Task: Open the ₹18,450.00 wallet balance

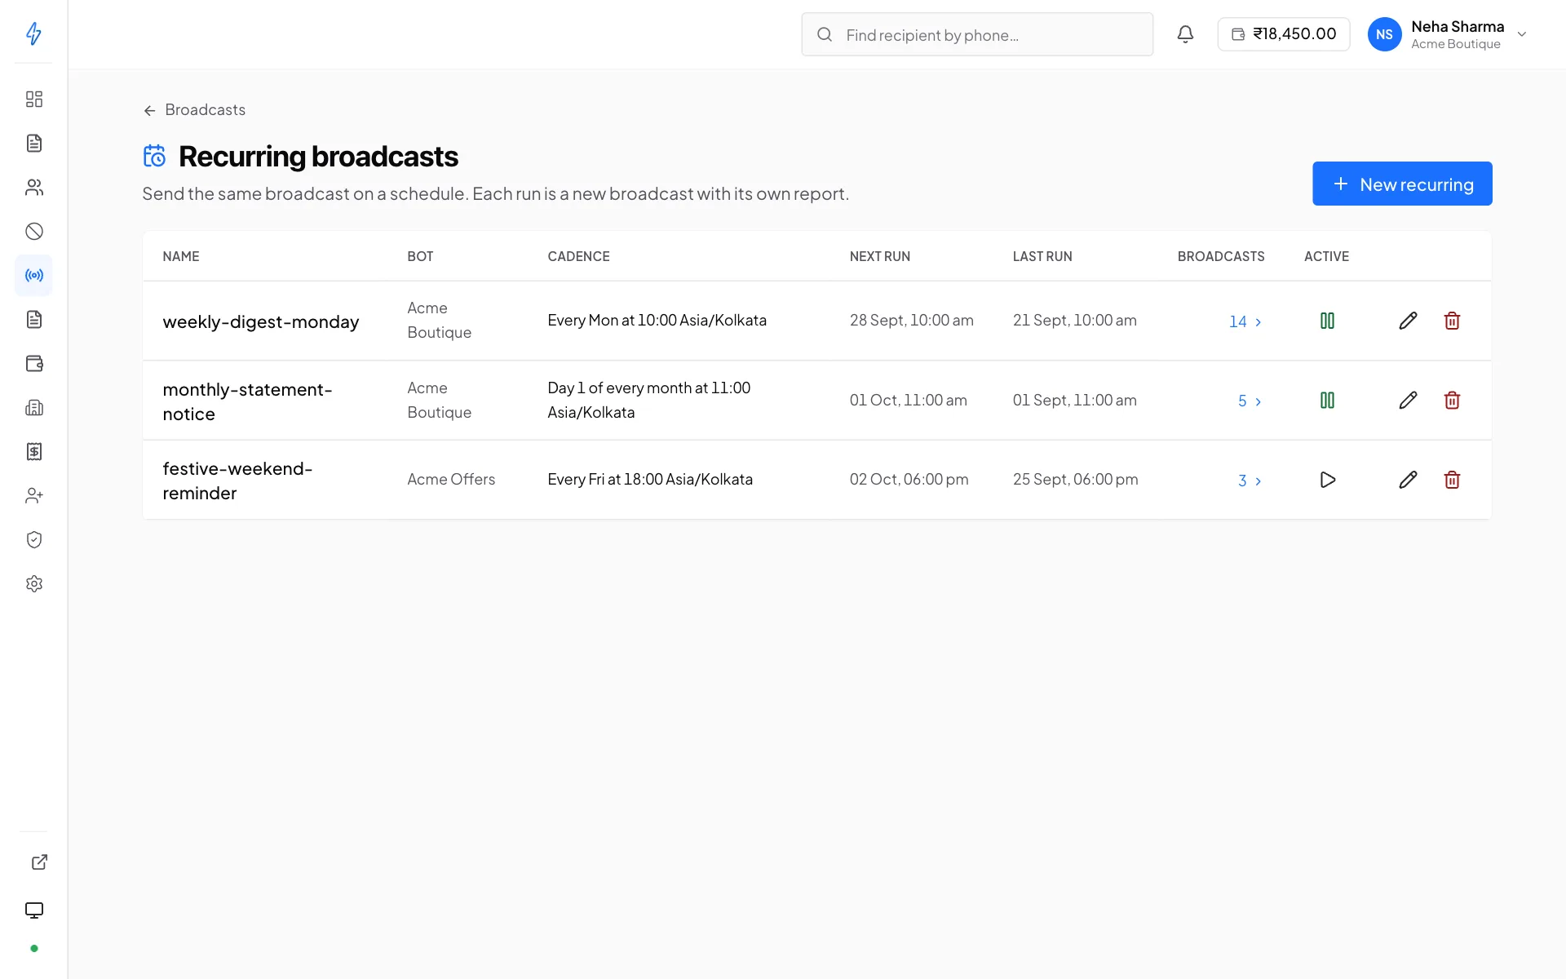Action: (1283, 34)
